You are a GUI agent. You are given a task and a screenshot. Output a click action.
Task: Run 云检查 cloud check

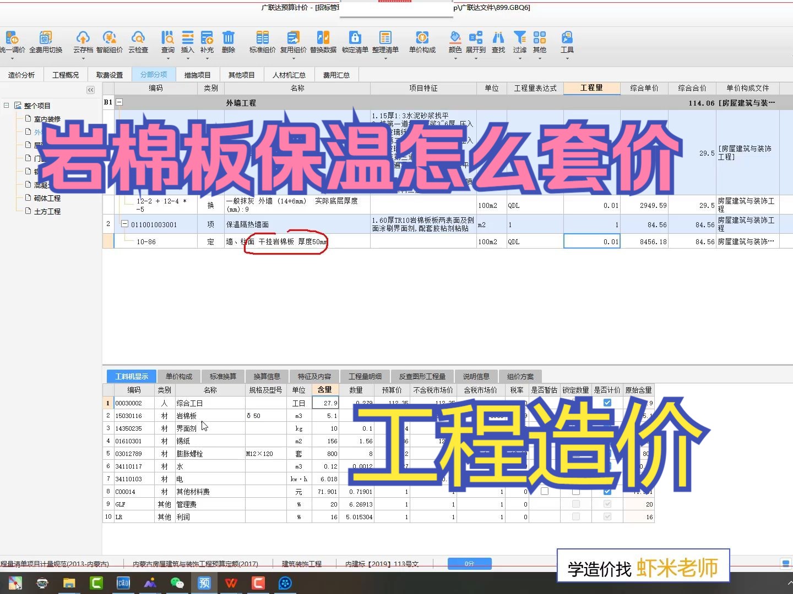(138, 38)
